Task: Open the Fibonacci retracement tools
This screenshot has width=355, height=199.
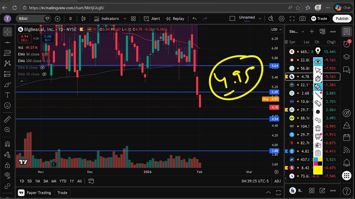Action: 7,53
